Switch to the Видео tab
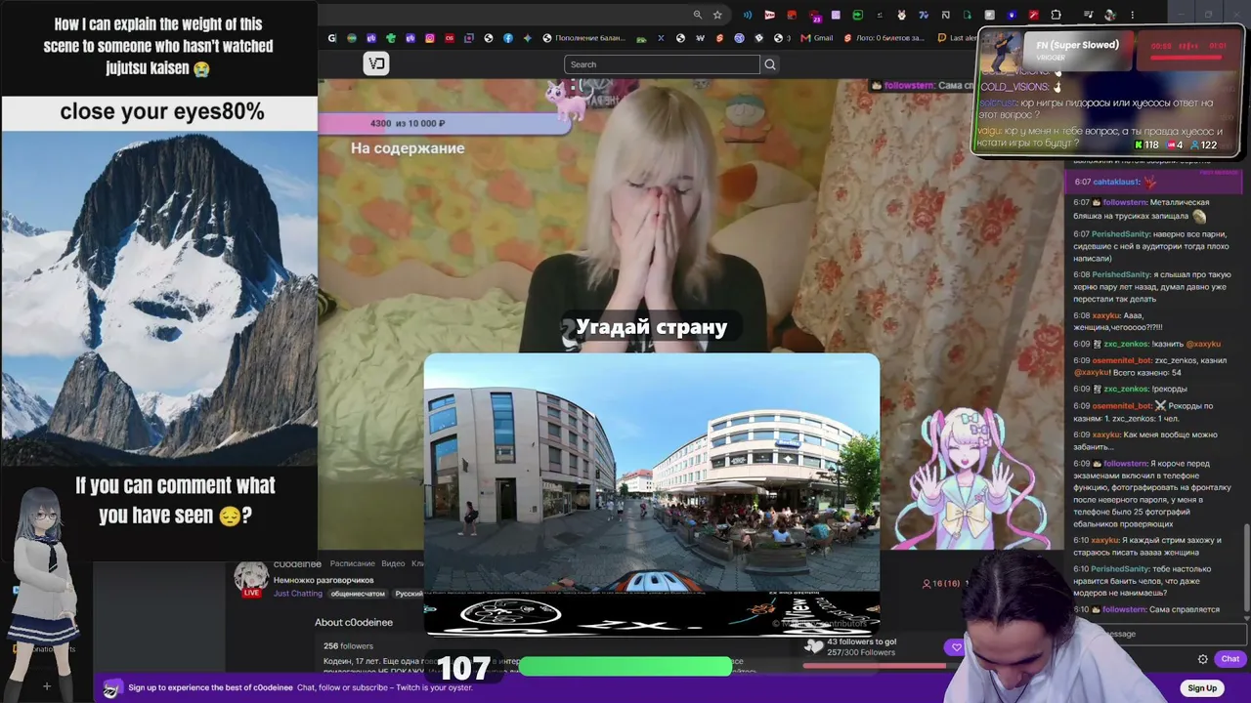1251x703 pixels. click(393, 563)
